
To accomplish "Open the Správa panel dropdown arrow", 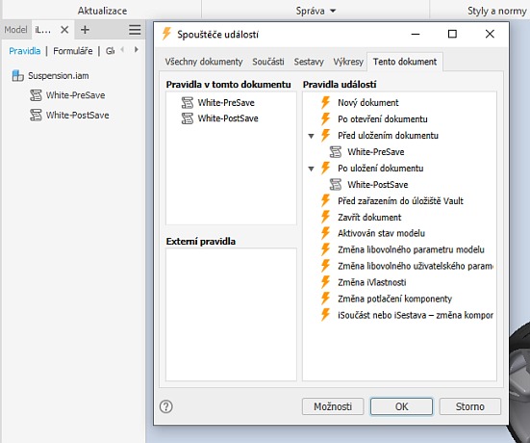I will pyautogui.click(x=333, y=11).
